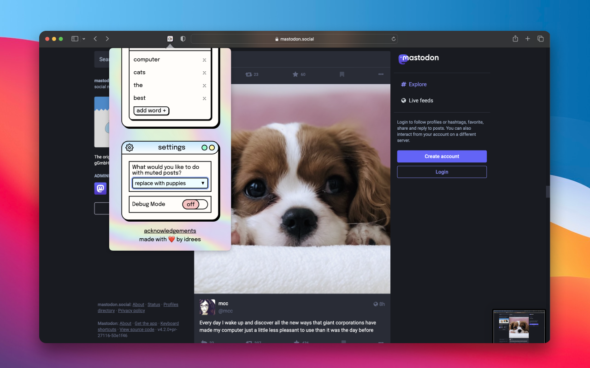The image size is (590, 368).
Task: Remove the muted word 'the'
Action: click(204, 86)
